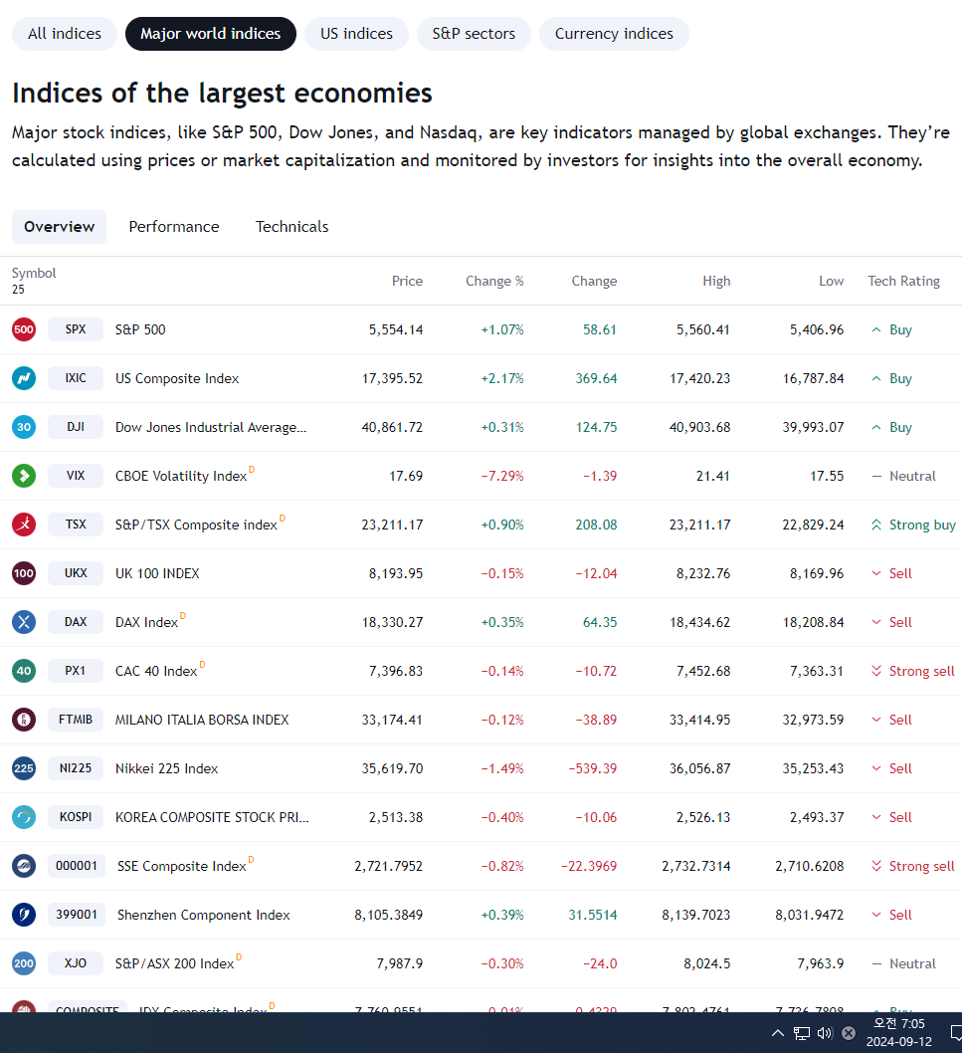The image size is (962, 1053).
Task: Click the Neutral rating for VIX
Action: coord(903,476)
